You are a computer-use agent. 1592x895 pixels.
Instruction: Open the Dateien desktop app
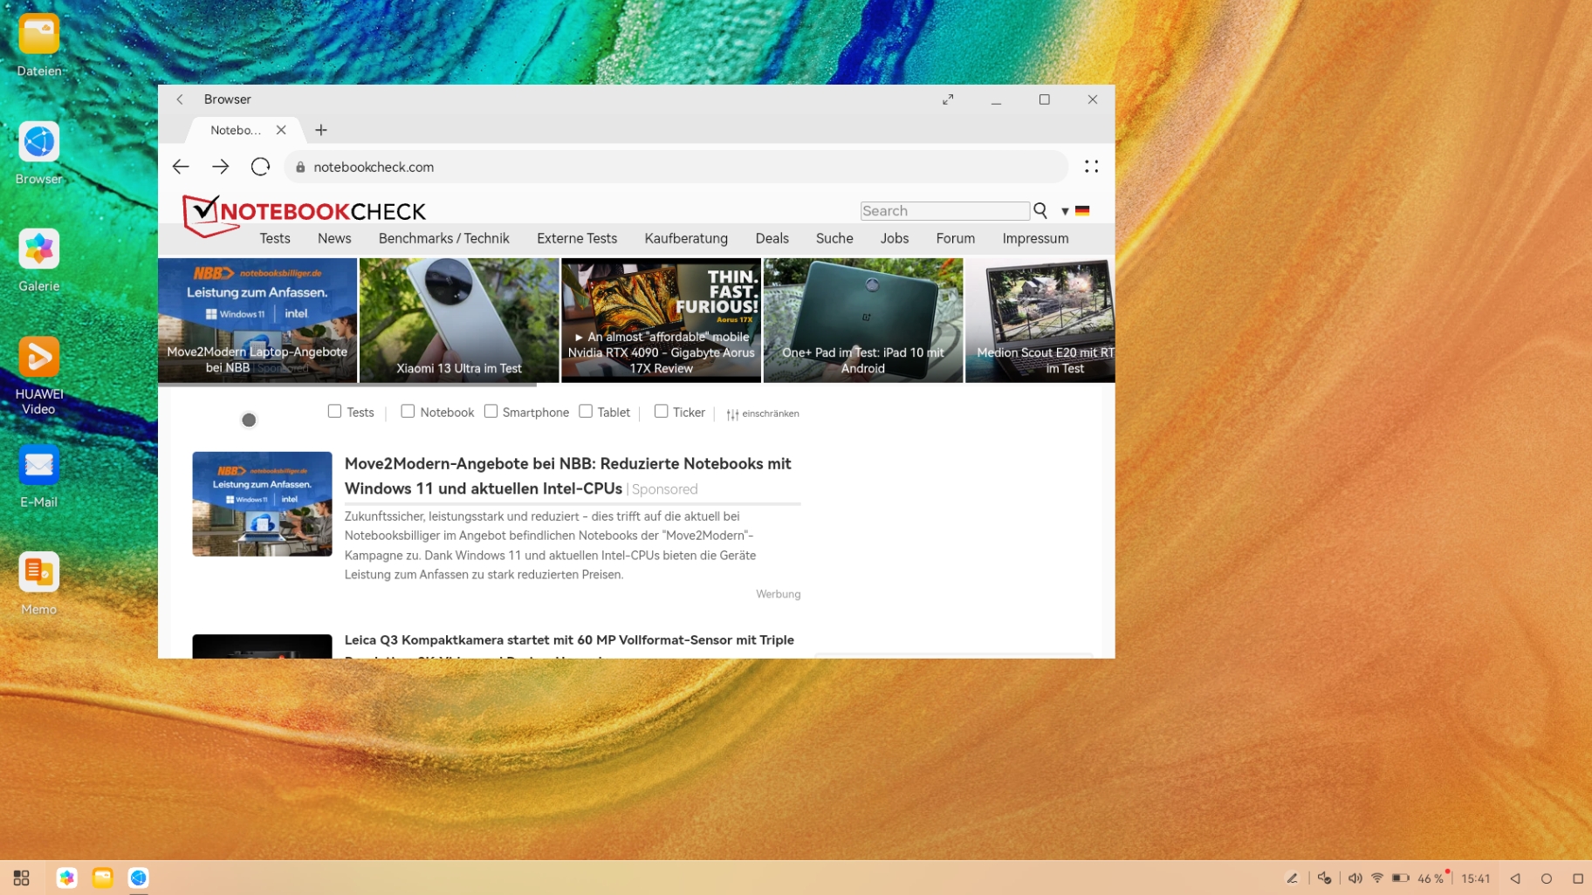click(38, 34)
